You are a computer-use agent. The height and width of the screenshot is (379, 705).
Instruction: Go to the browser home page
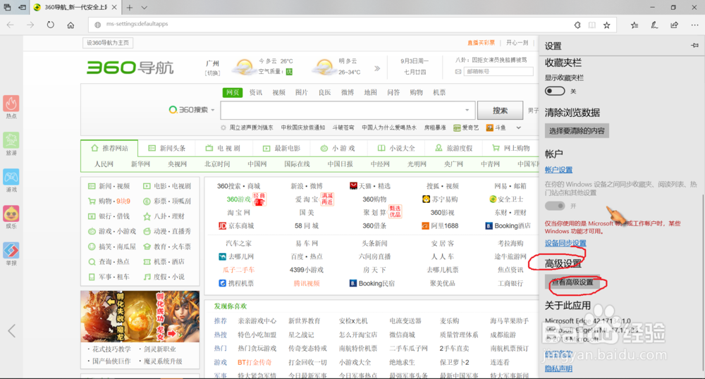pos(70,25)
